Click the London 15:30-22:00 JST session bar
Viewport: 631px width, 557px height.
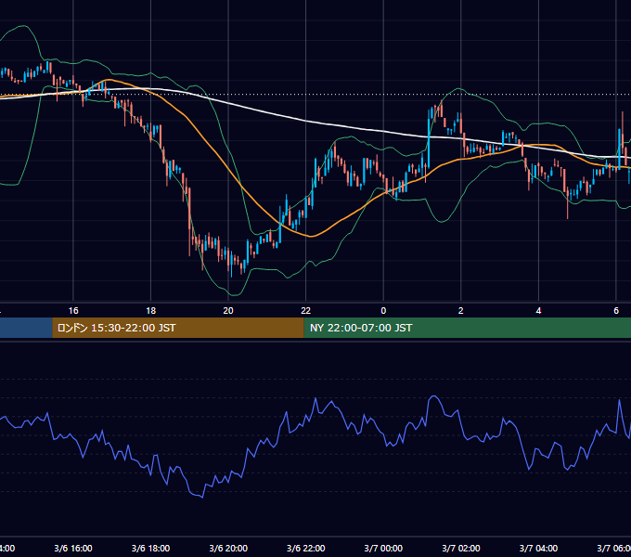point(178,328)
